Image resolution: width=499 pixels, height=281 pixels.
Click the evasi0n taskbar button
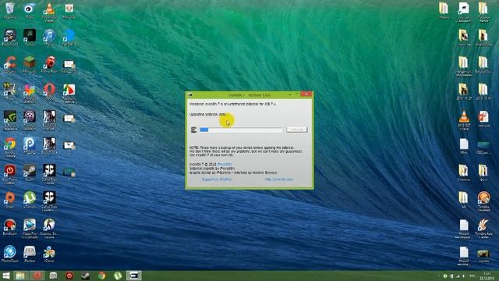point(134,276)
